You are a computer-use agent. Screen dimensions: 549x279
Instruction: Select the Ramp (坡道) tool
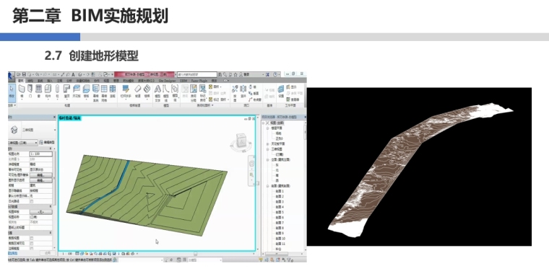pos(138,91)
